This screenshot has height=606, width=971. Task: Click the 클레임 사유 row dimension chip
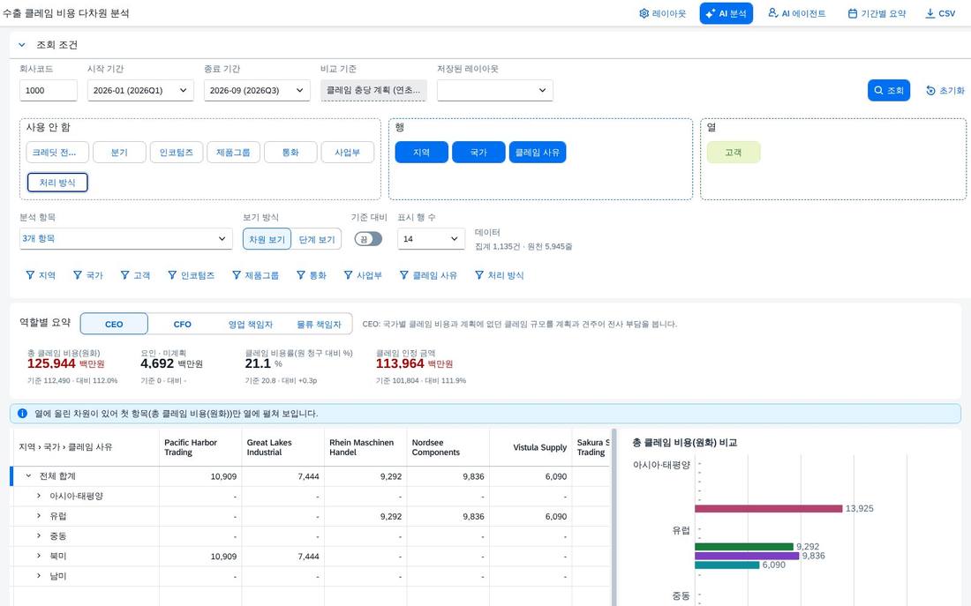[x=538, y=153]
